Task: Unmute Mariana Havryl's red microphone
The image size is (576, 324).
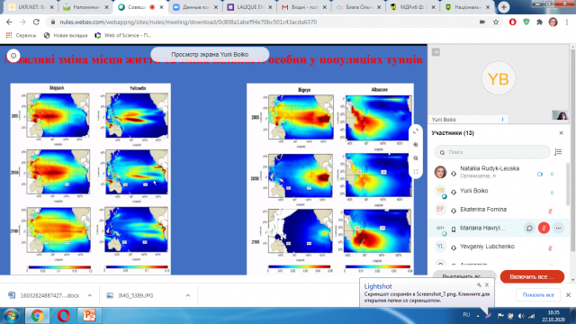Action: (544, 228)
